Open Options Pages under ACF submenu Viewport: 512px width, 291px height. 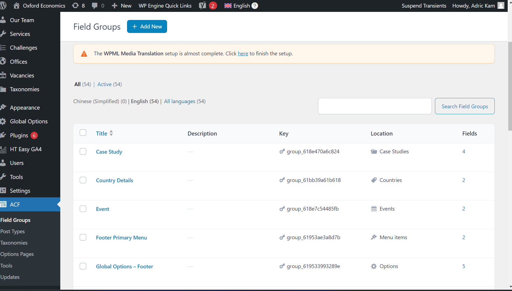pos(17,254)
